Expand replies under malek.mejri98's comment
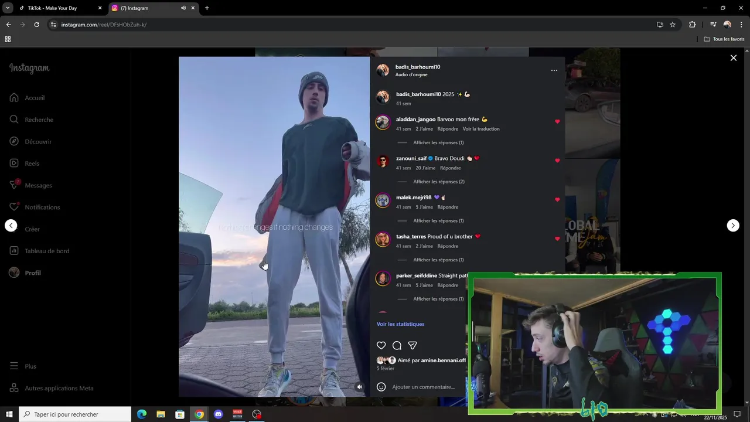The height and width of the screenshot is (422, 750). [x=438, y=221]
